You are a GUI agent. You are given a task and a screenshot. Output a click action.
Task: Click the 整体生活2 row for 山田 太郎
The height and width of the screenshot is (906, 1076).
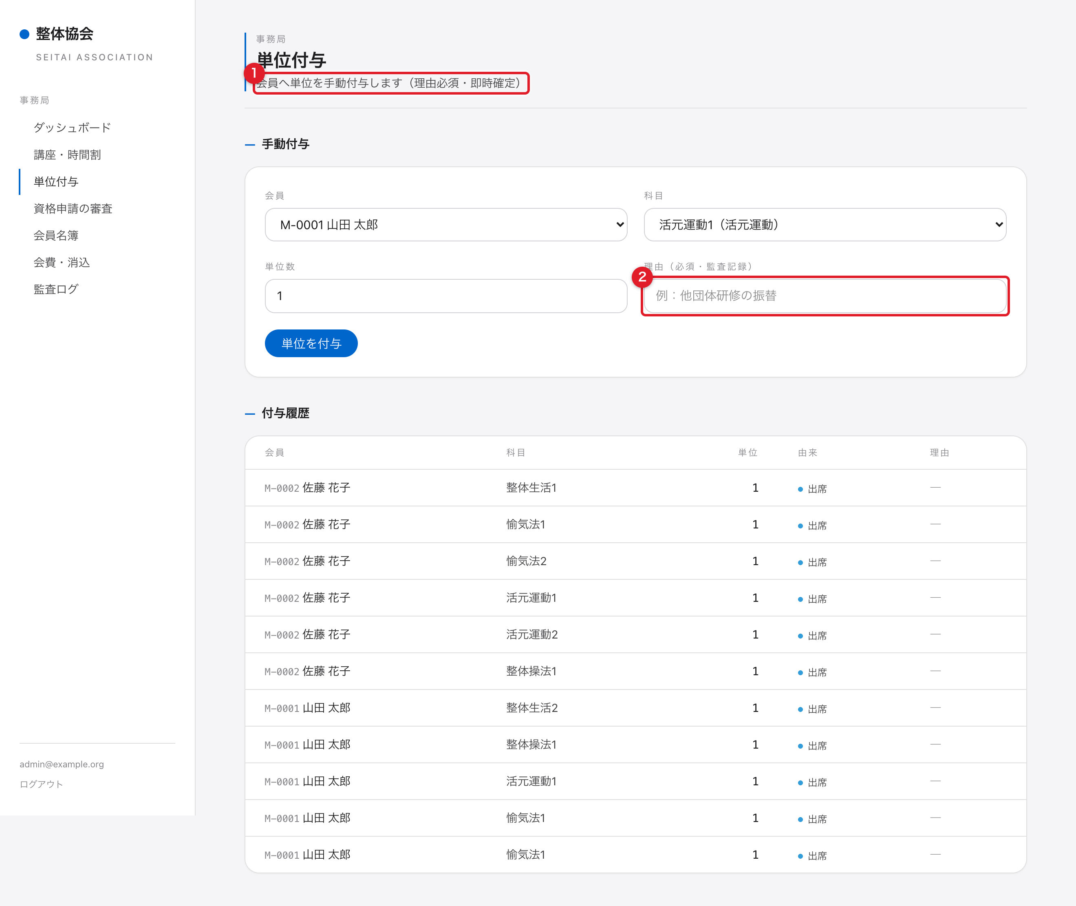[635, 708]
